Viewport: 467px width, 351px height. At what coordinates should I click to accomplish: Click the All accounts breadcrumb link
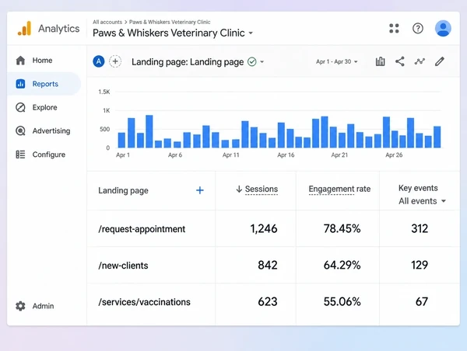(107, 22)
